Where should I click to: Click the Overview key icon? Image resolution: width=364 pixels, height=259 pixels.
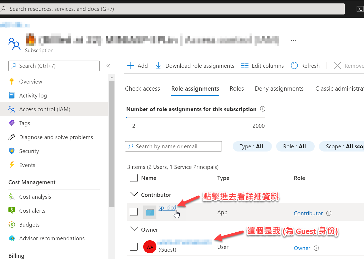click(x=12, y=81)
